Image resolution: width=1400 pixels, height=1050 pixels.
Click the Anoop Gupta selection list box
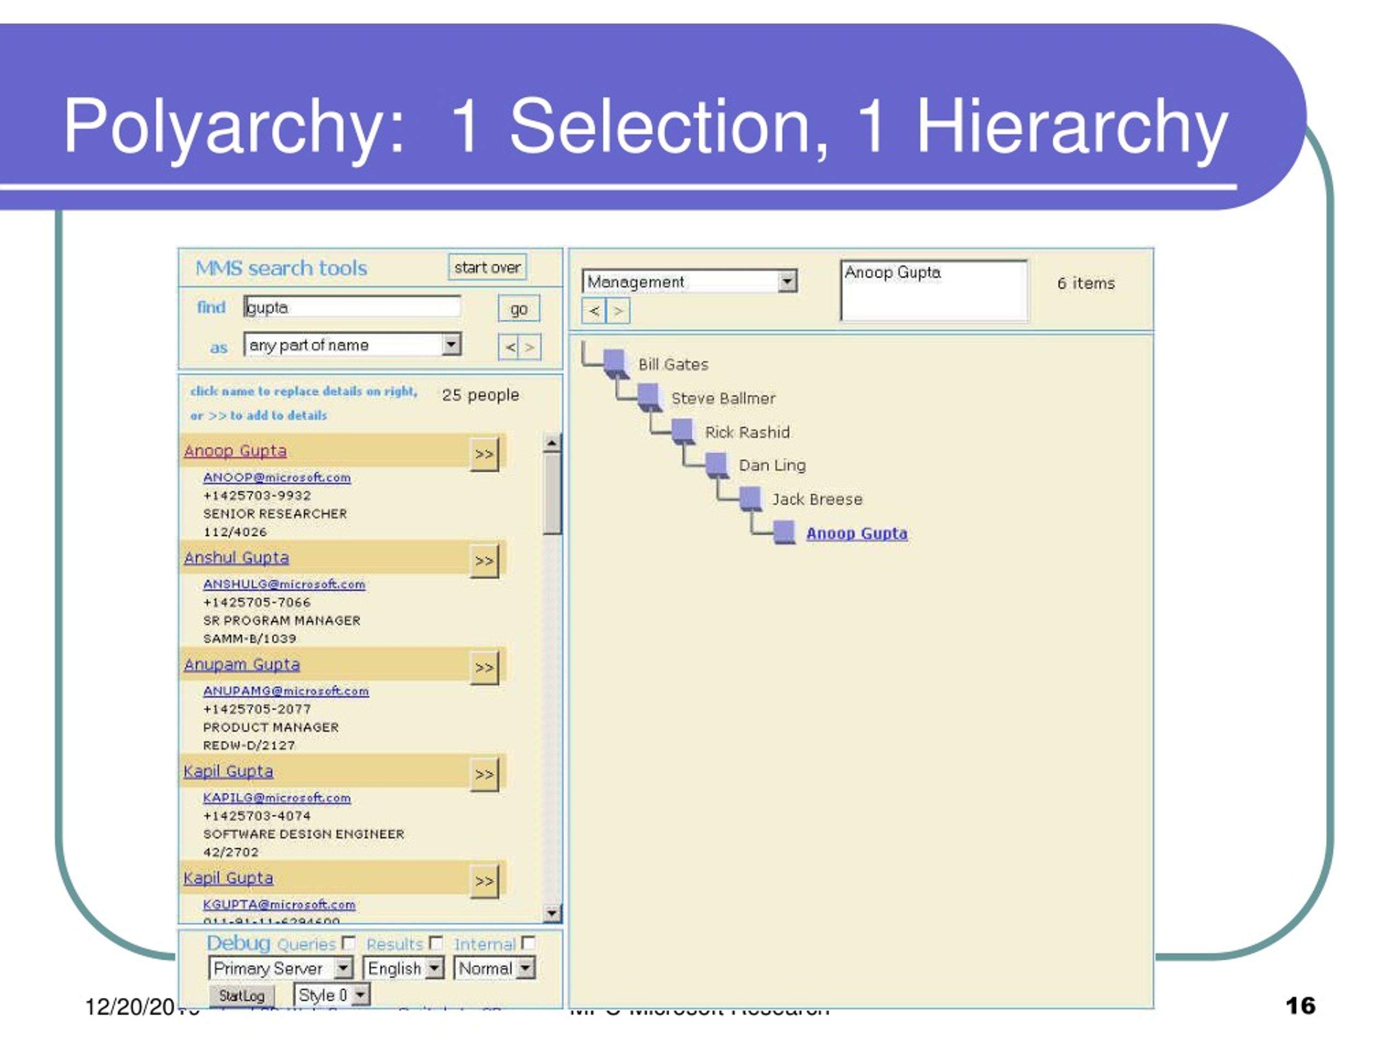[934, 290]
